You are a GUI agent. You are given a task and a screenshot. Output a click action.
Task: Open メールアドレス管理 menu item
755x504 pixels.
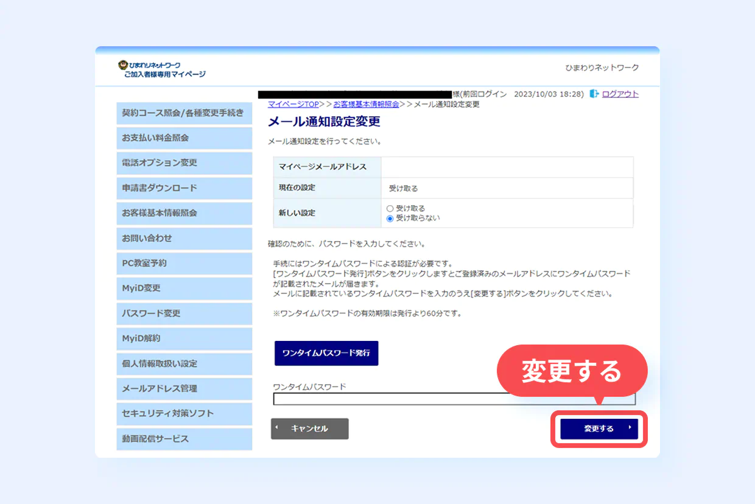pos(184,388)
